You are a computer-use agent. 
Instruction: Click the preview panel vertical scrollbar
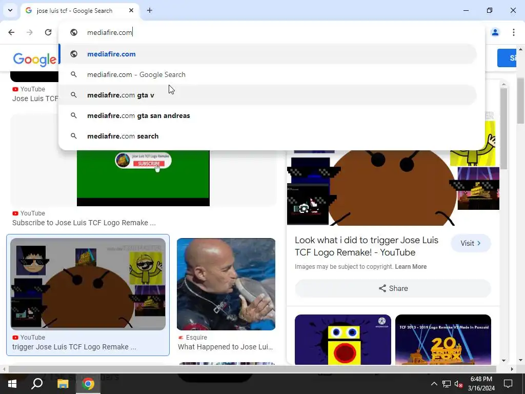click(x=504, y=129)
